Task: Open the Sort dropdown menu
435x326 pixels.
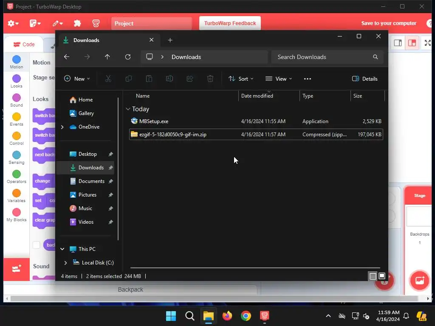Action: [x=241, y=79]
